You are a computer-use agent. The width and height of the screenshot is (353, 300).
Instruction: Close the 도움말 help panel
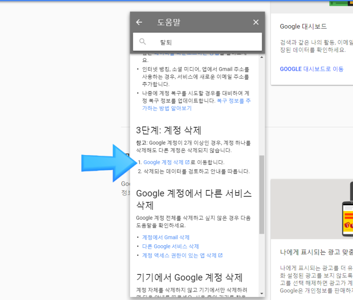(x=256, y=22)
